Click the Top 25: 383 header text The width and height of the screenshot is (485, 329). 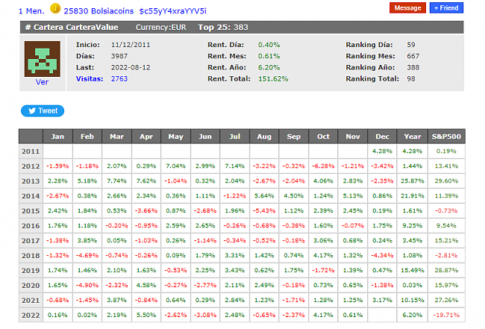[223, 27]
